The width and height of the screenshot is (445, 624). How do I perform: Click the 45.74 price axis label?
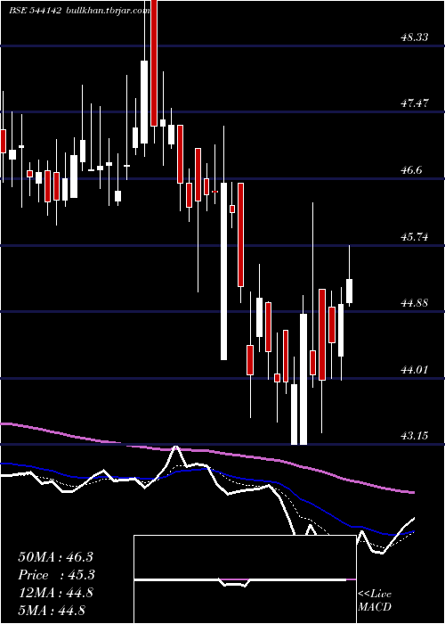point(415,237)
